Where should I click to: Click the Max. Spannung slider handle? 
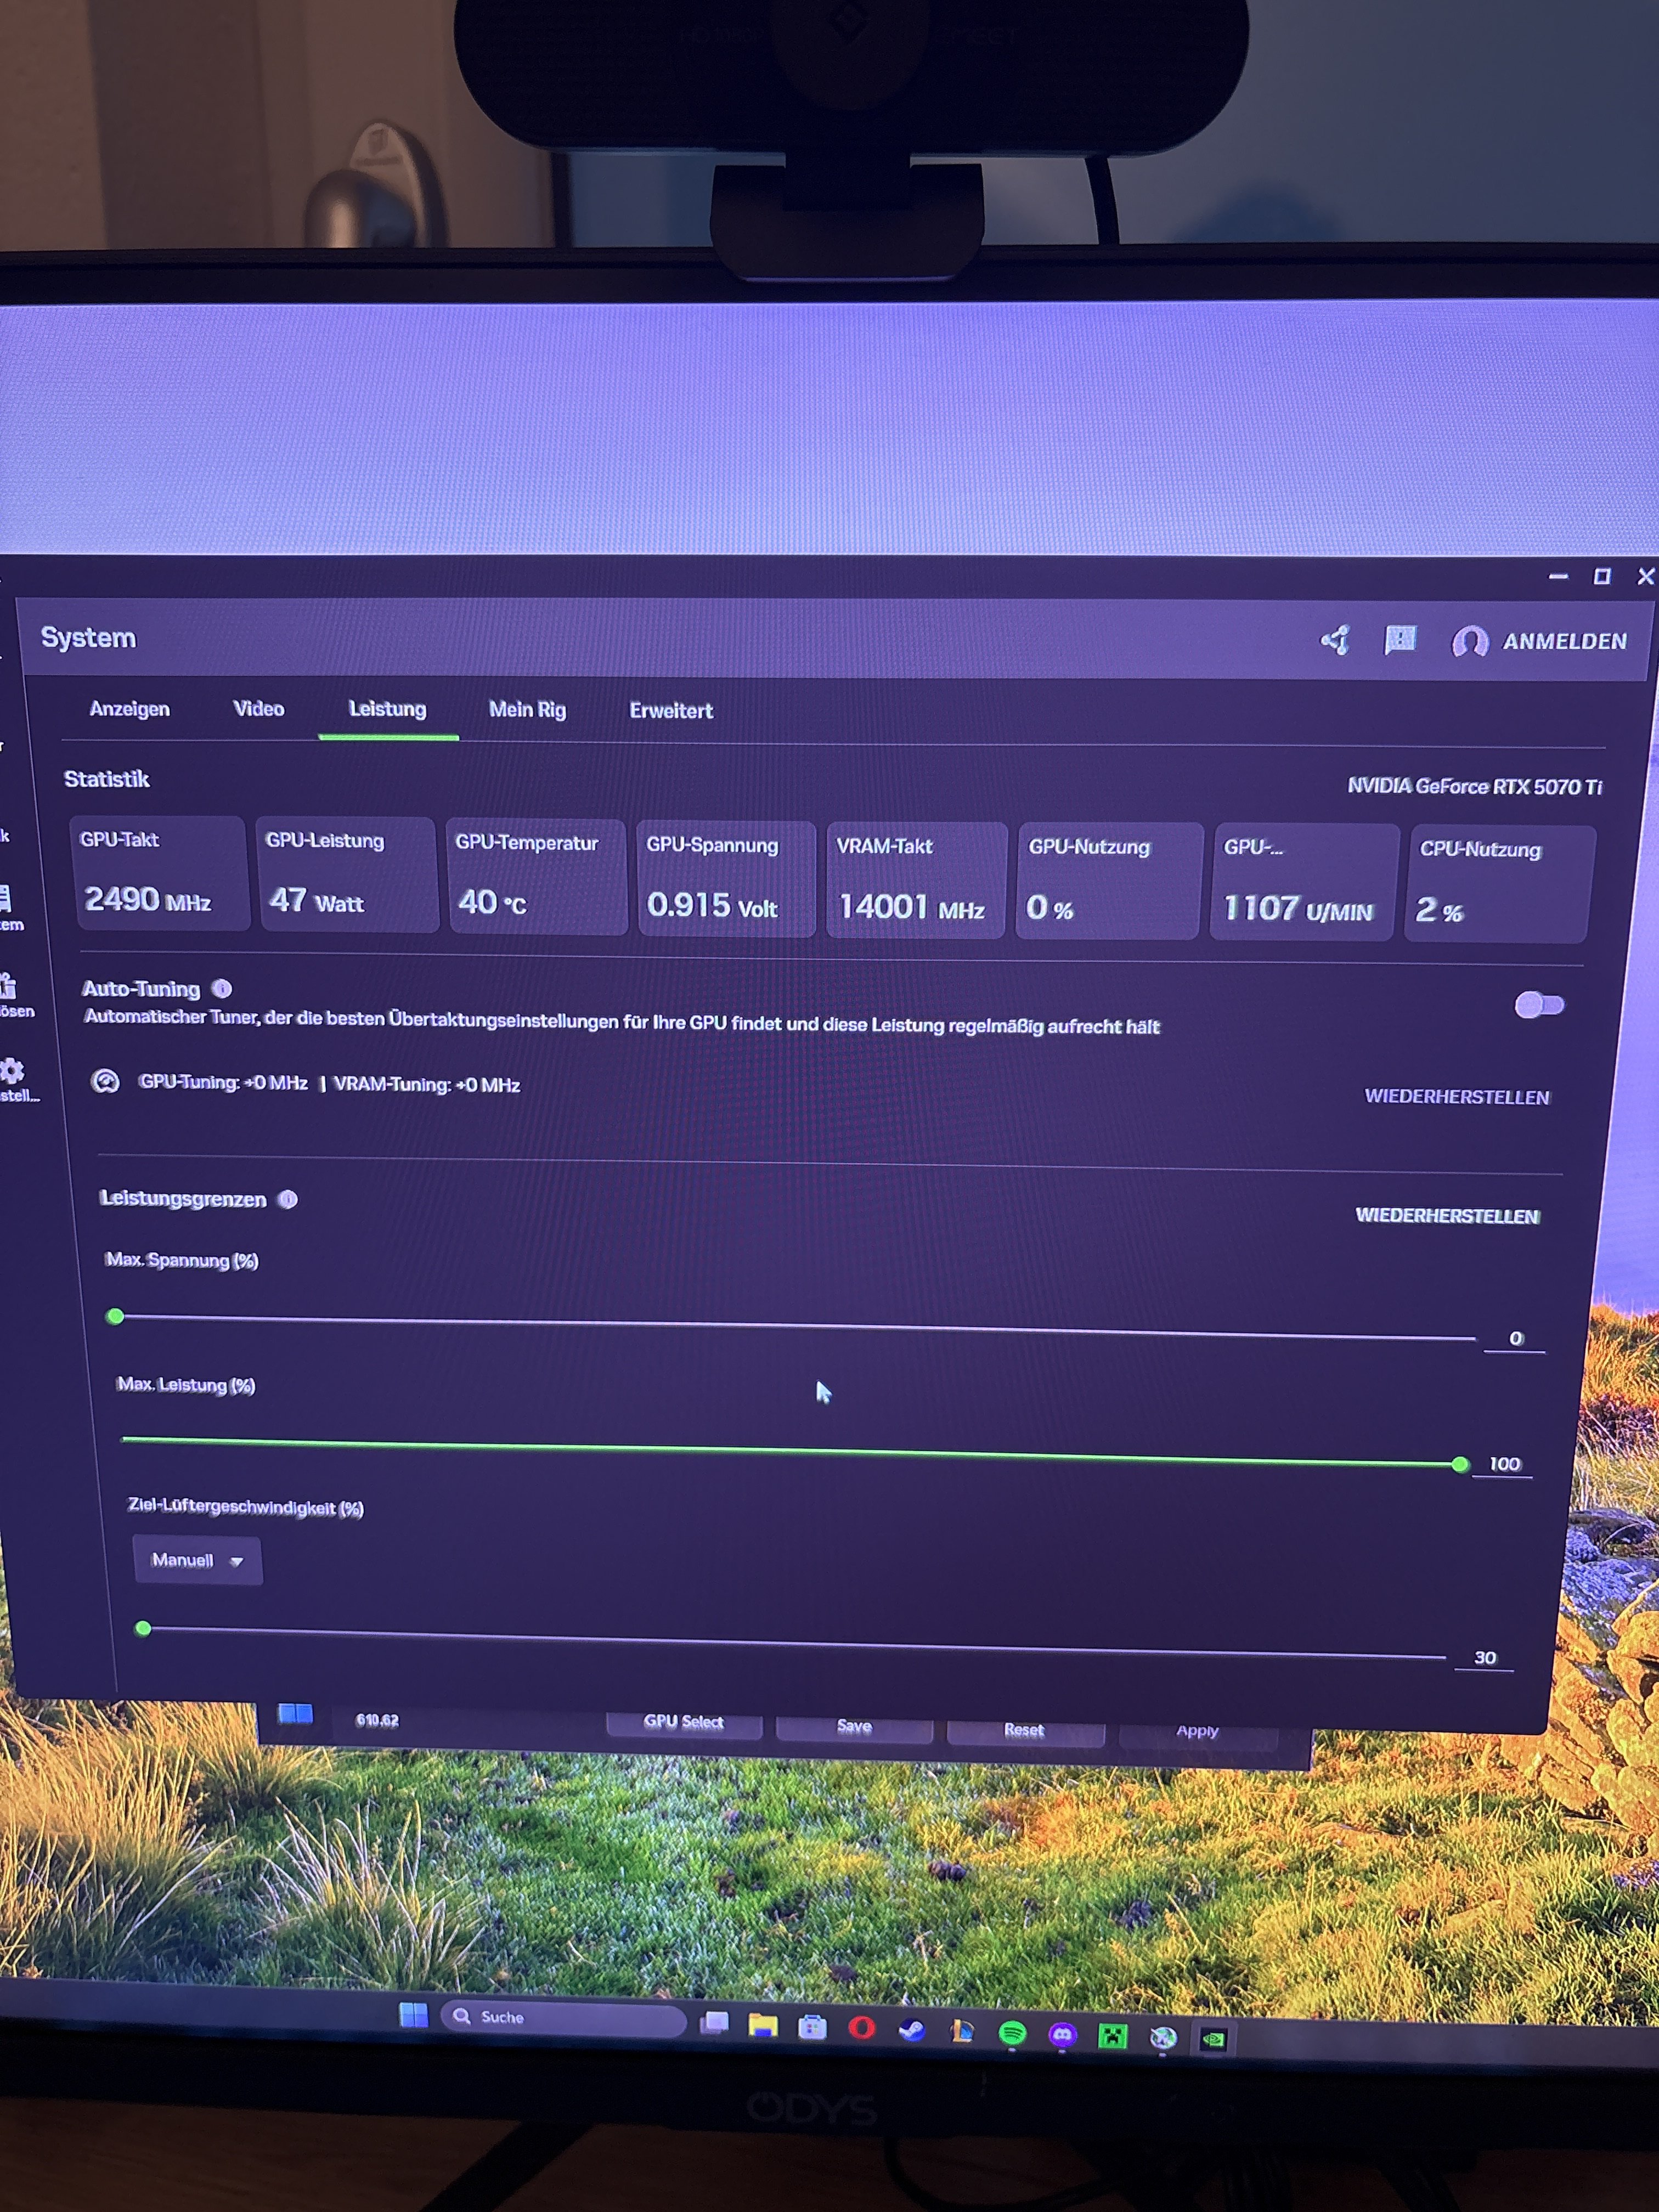(115, 1316)
